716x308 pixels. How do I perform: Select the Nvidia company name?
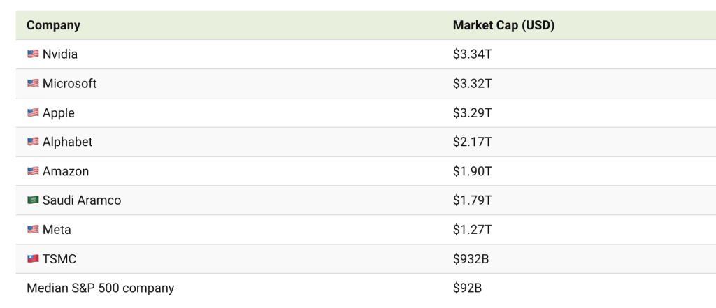[x=59, y=54]
